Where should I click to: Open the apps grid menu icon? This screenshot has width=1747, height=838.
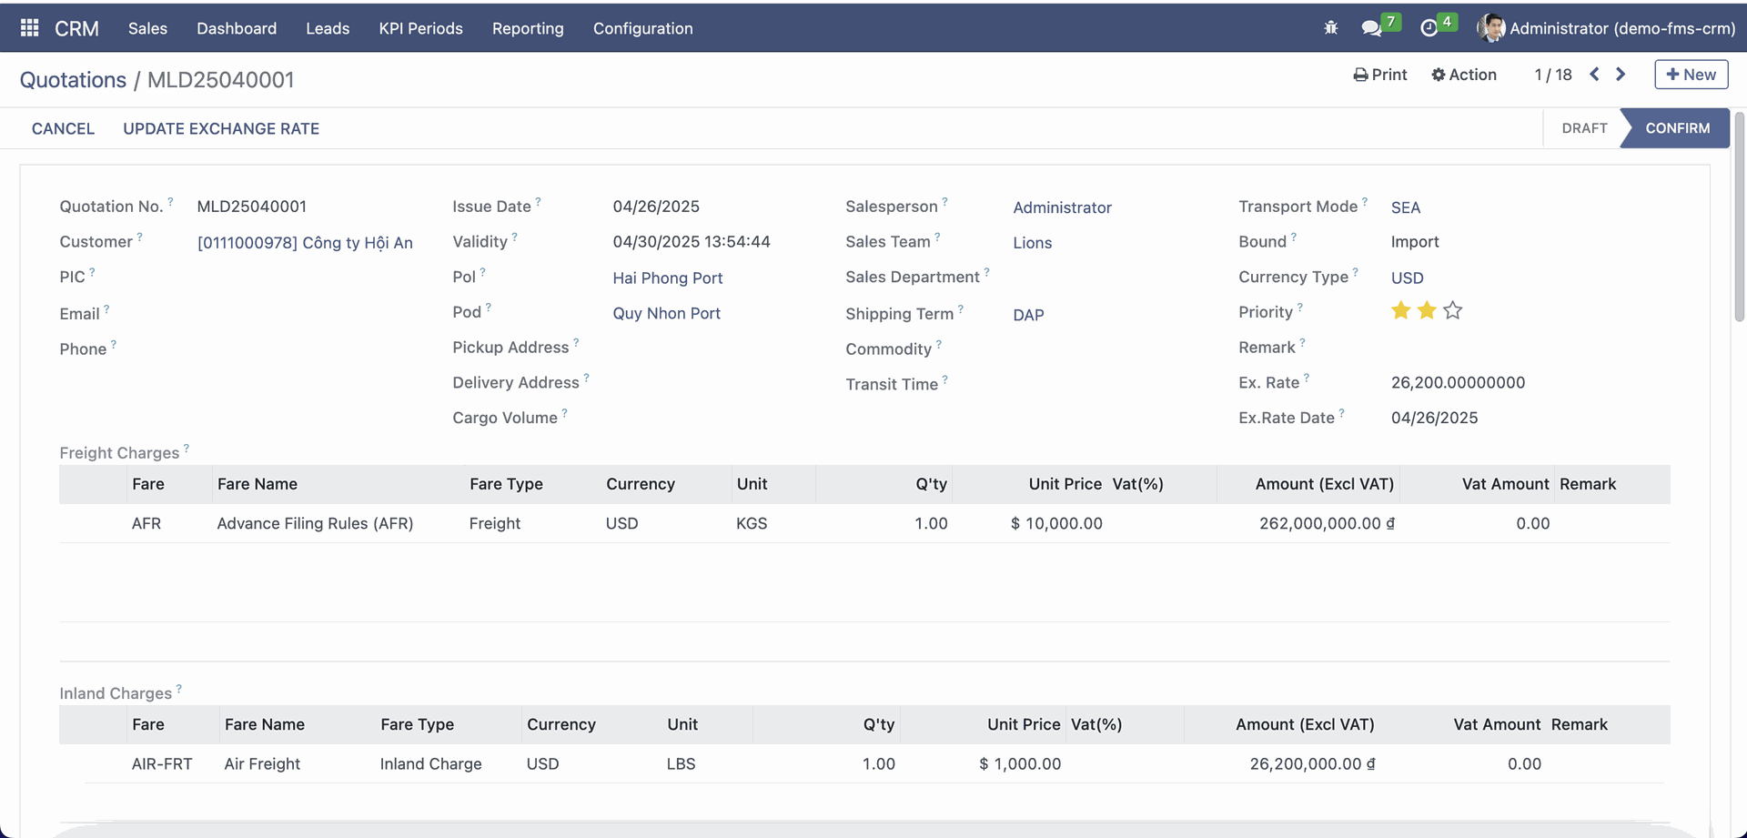click(29, 28)
